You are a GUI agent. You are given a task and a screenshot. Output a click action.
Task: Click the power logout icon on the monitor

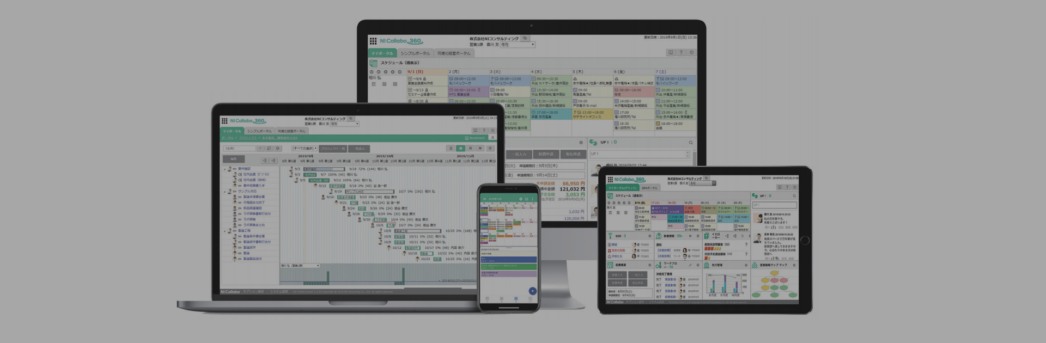[691, 53]
